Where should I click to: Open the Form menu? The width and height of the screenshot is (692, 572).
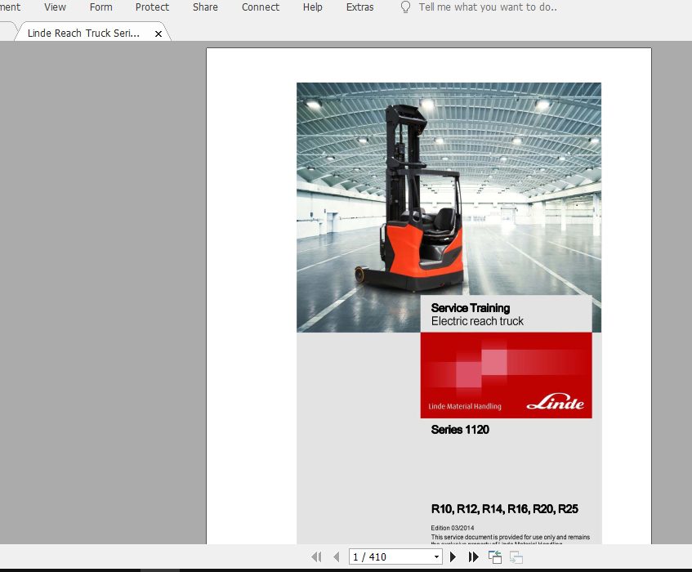pos(100,7)
